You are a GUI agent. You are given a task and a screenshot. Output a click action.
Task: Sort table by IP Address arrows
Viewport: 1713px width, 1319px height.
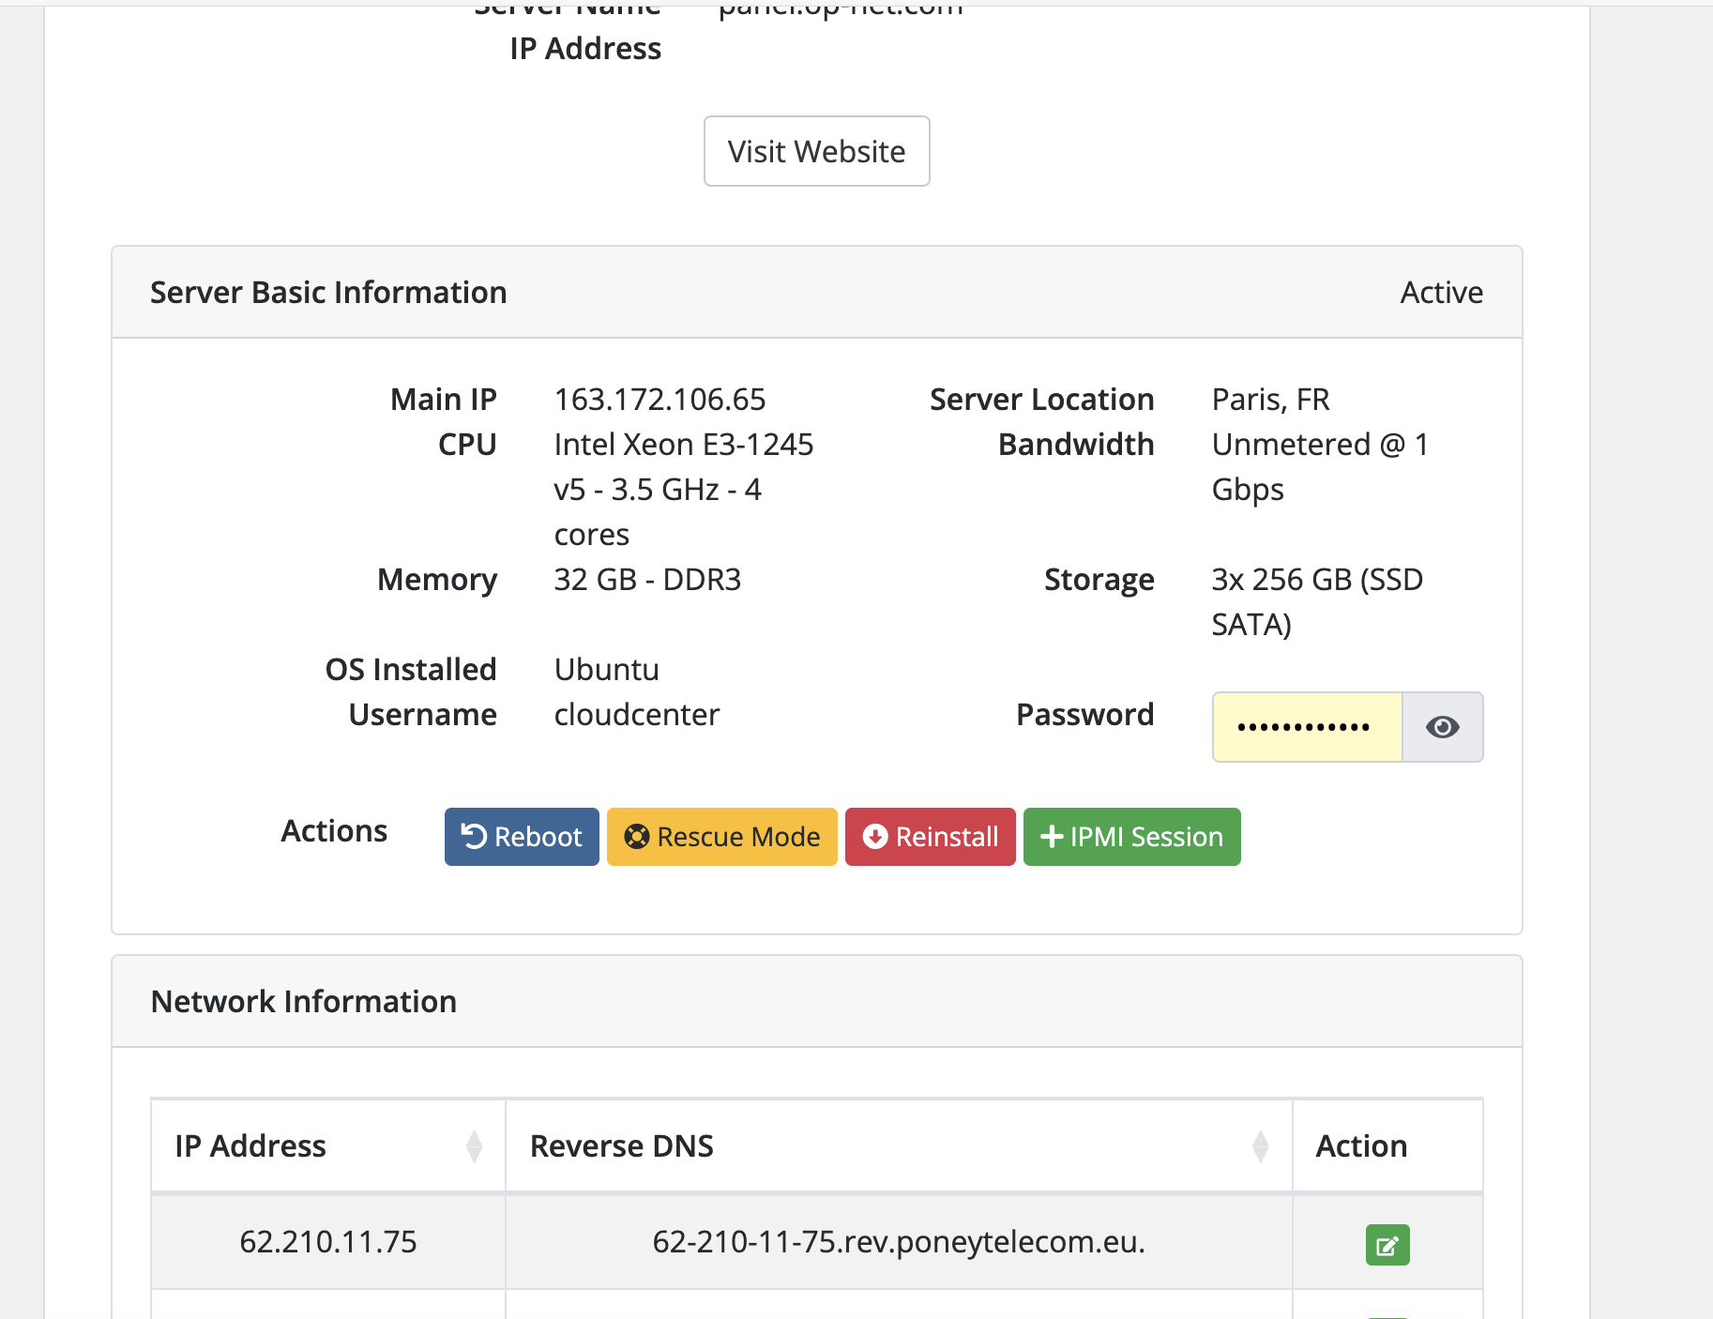coord(474,1146)
